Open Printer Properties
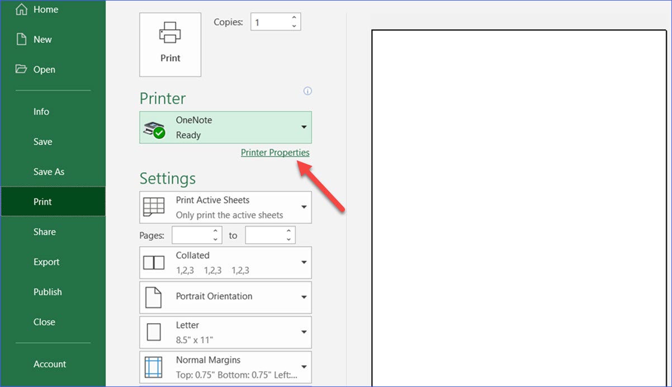The width and height of the screenshot is (672, 387). pyautogui.click(x=275, y=152)
